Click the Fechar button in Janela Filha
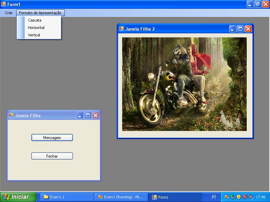Screen dimensions: 270x202 52,156
